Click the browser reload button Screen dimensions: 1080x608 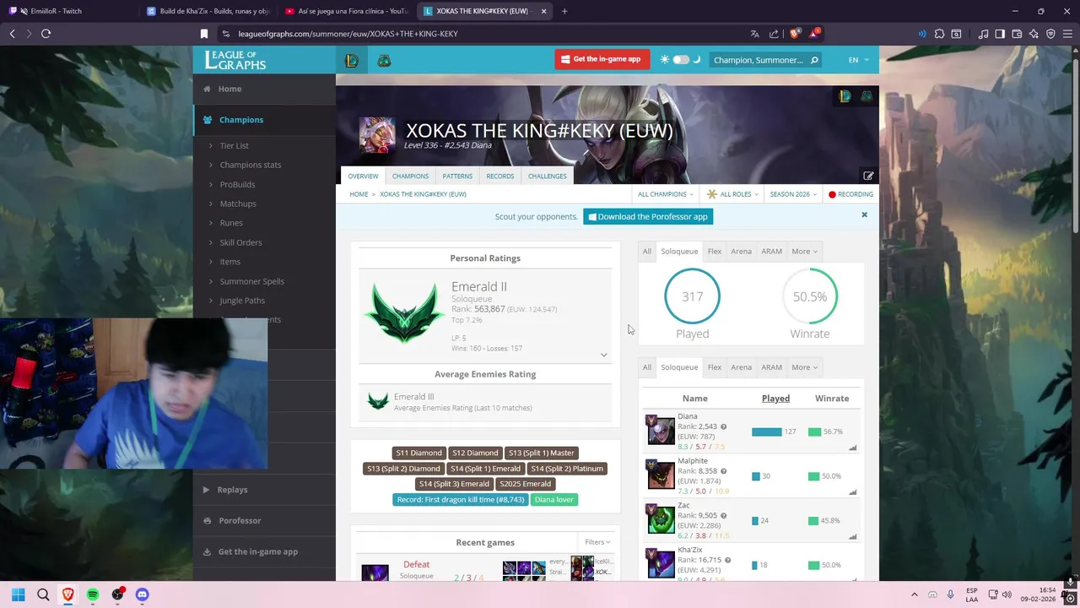tap(46, 34)
